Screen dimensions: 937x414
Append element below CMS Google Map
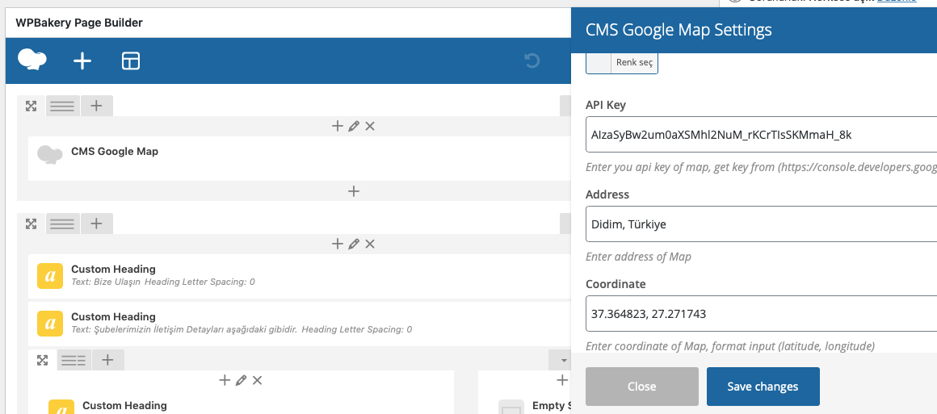click(x=354, y=191)
